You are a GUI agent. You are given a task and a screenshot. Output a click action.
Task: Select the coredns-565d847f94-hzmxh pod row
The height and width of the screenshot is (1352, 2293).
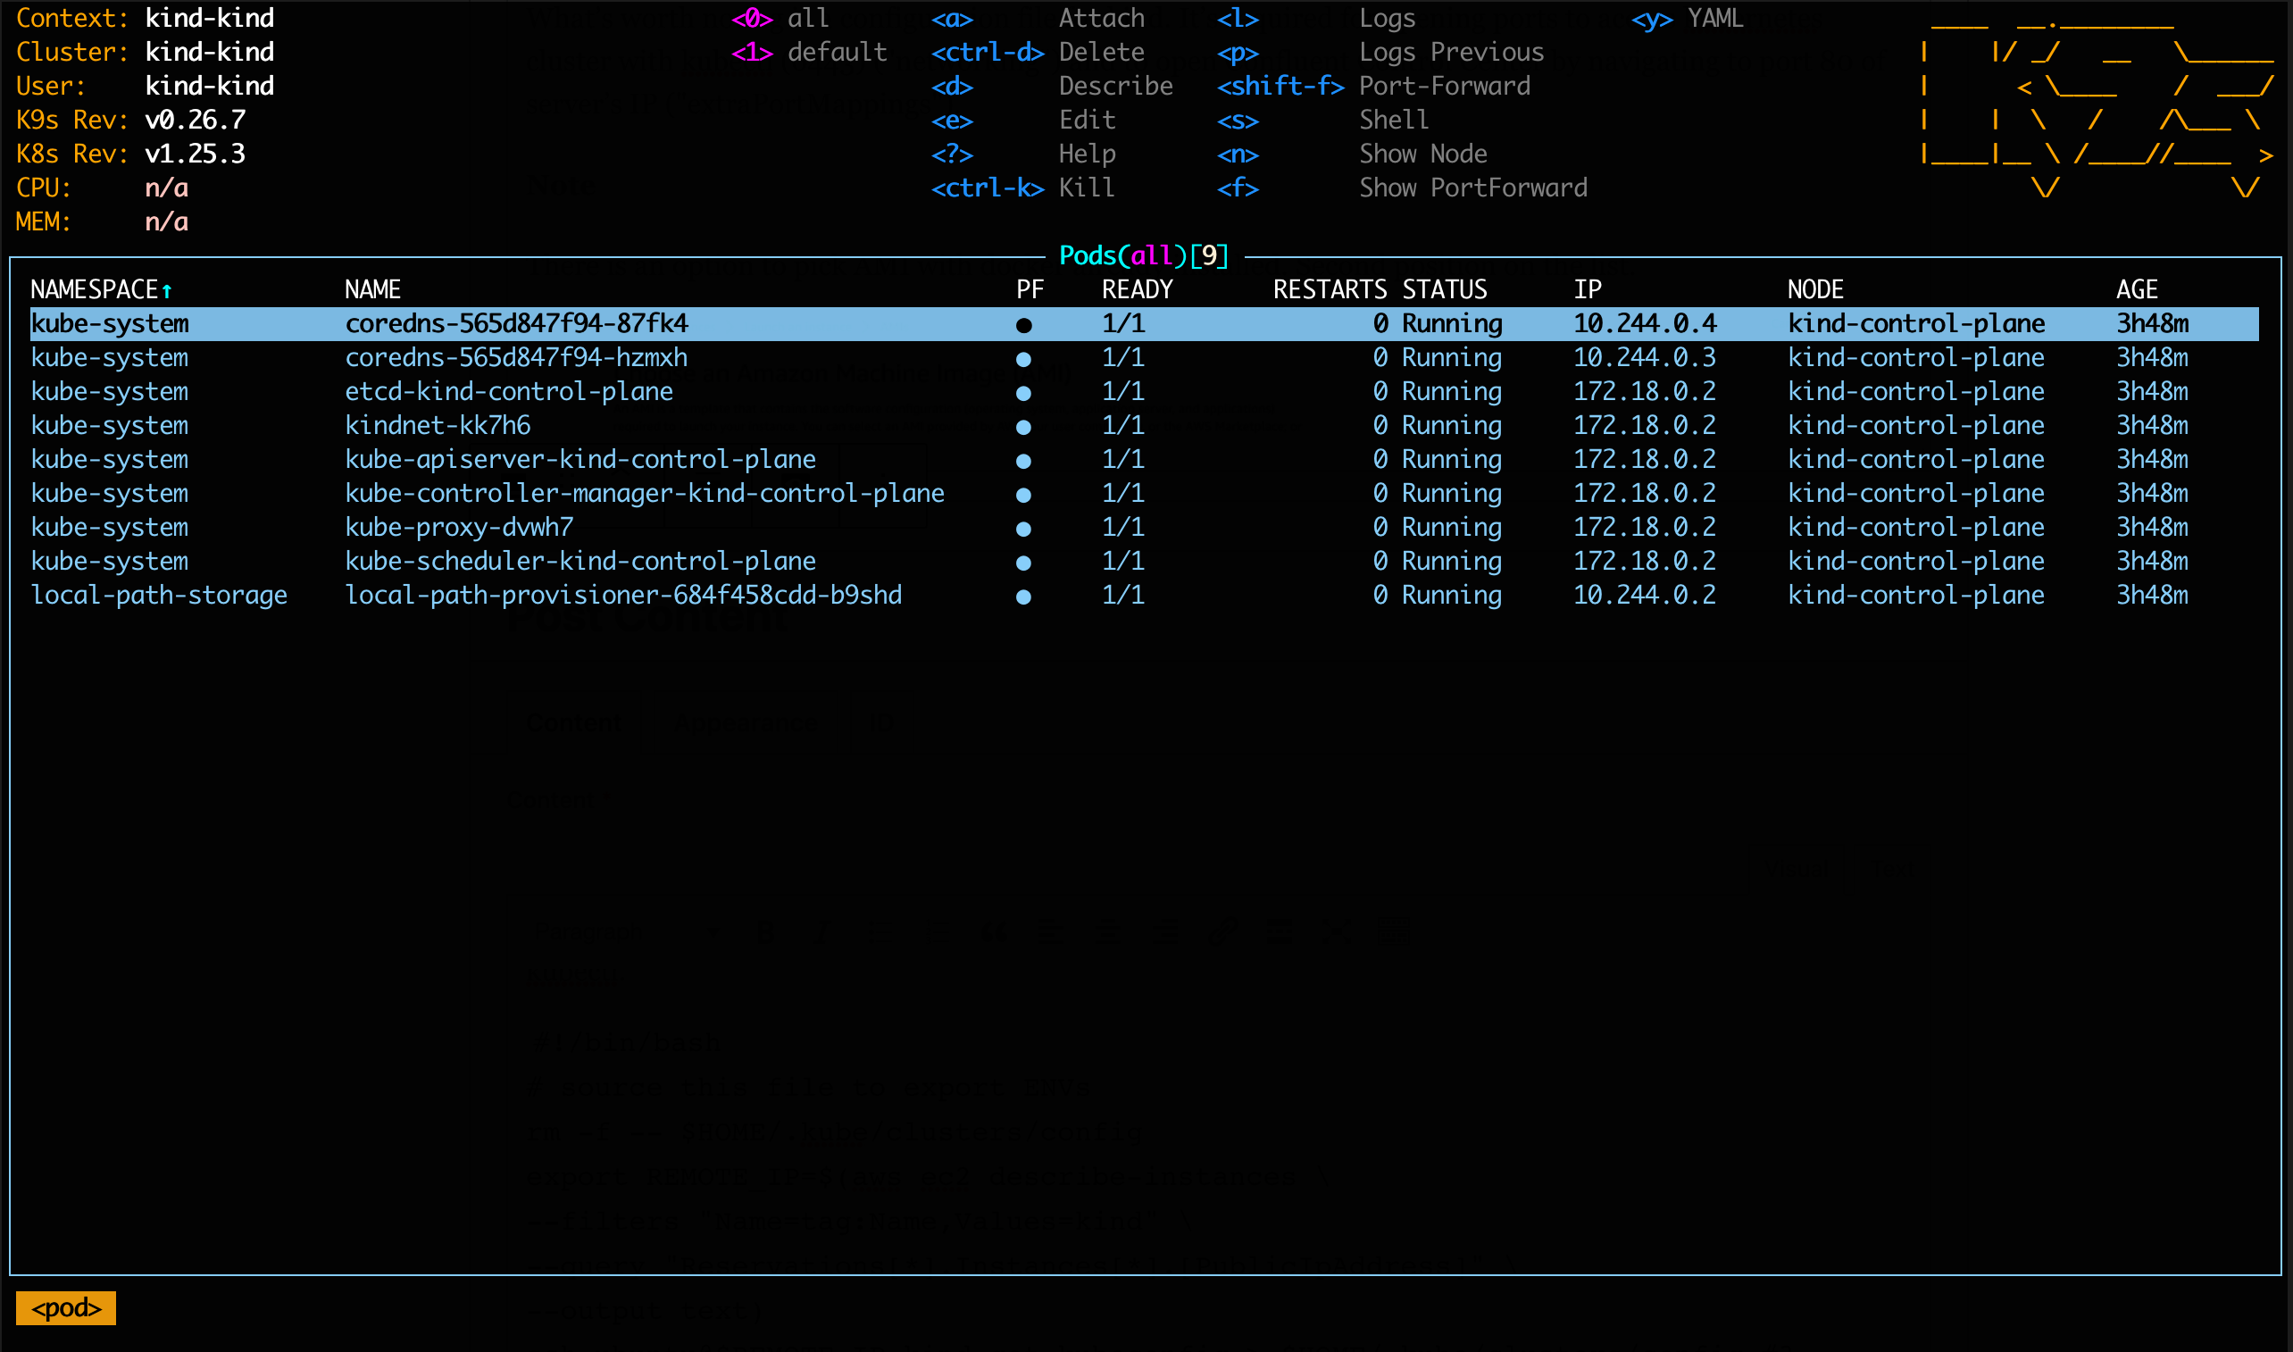515,357
